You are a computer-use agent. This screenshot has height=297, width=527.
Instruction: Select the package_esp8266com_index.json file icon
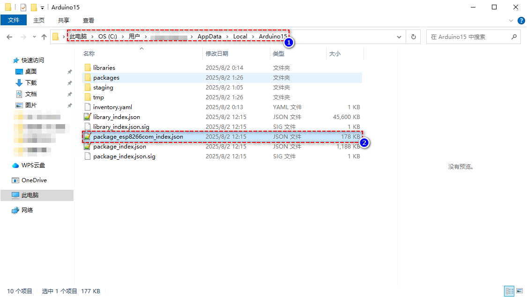click(88, 136)
